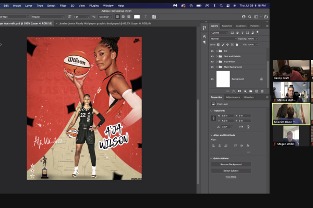313x208 pixels.
Task: Hide the Main Background group
Action: tap(212, 67)
